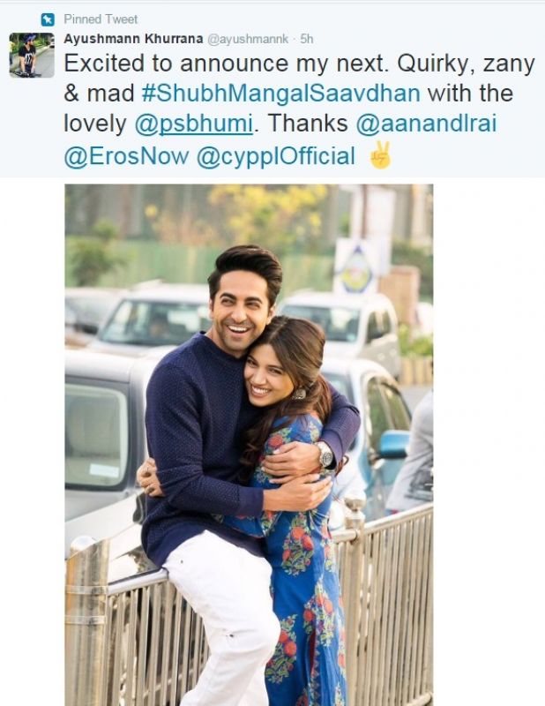545x706 pixels.
Task: Open the 5h timestamp permalink
Action: (x=307, y=39)
